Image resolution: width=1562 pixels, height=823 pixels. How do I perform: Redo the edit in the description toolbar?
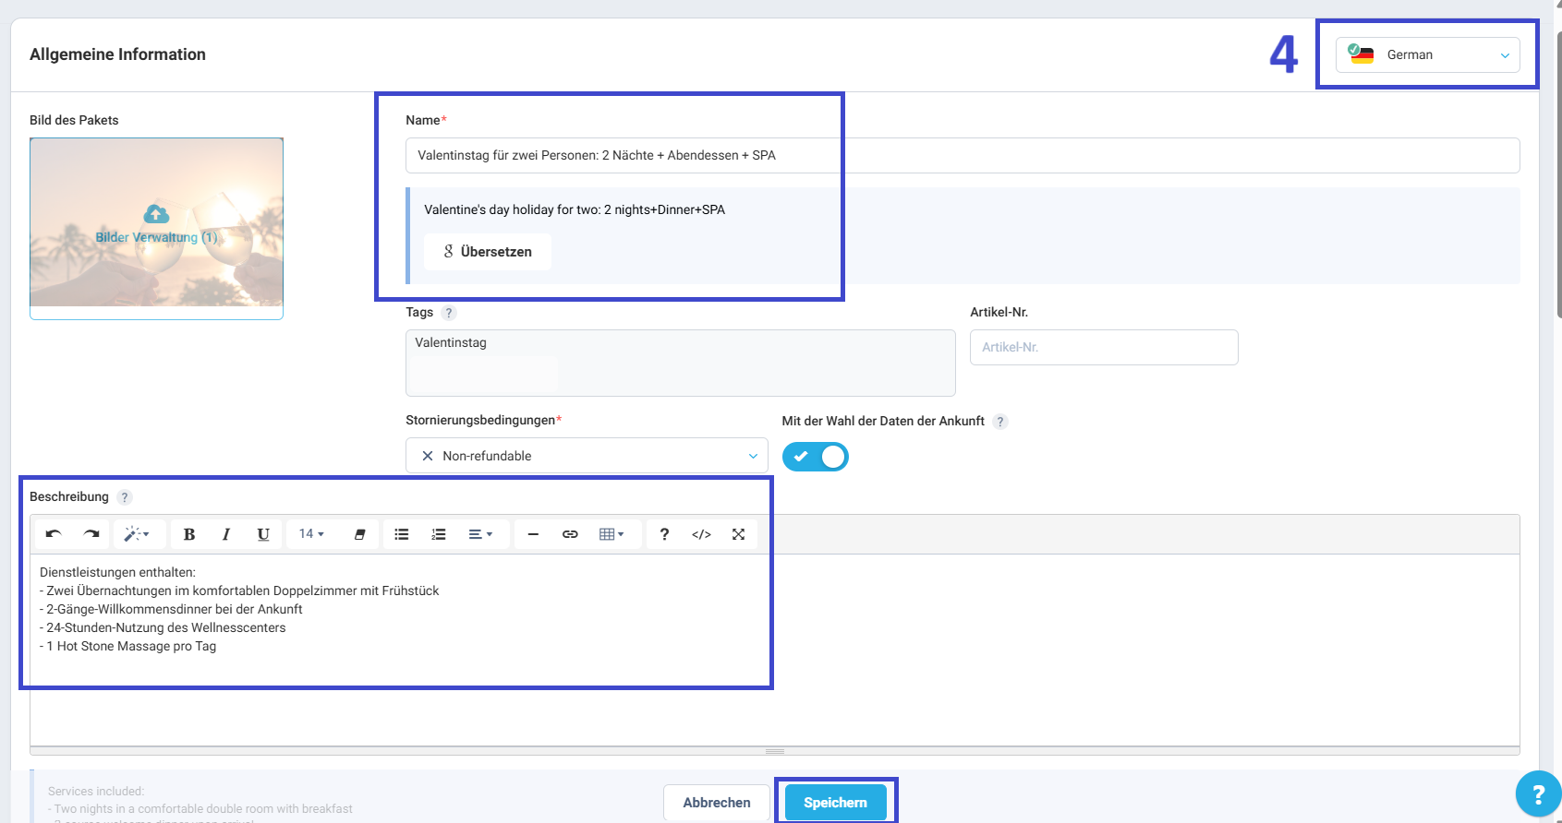click(91, 534)
